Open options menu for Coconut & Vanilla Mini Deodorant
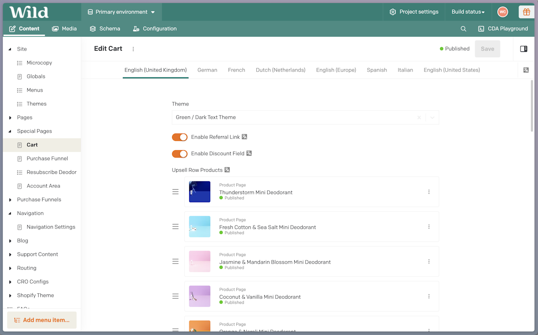Image resolution: width=538 pixels, height=335 pixels. click(429, 297)
